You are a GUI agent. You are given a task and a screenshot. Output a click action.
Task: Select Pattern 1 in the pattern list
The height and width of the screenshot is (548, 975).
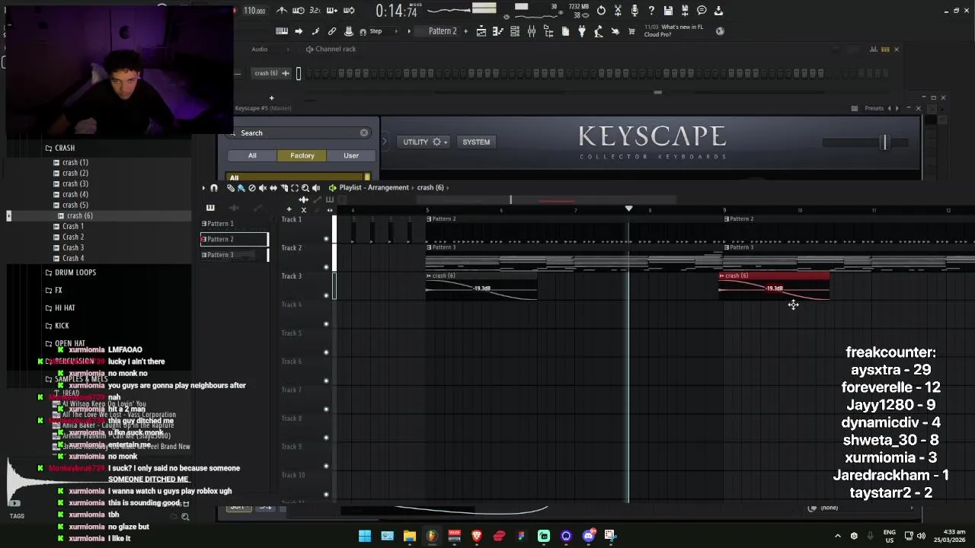coord(235,223)
